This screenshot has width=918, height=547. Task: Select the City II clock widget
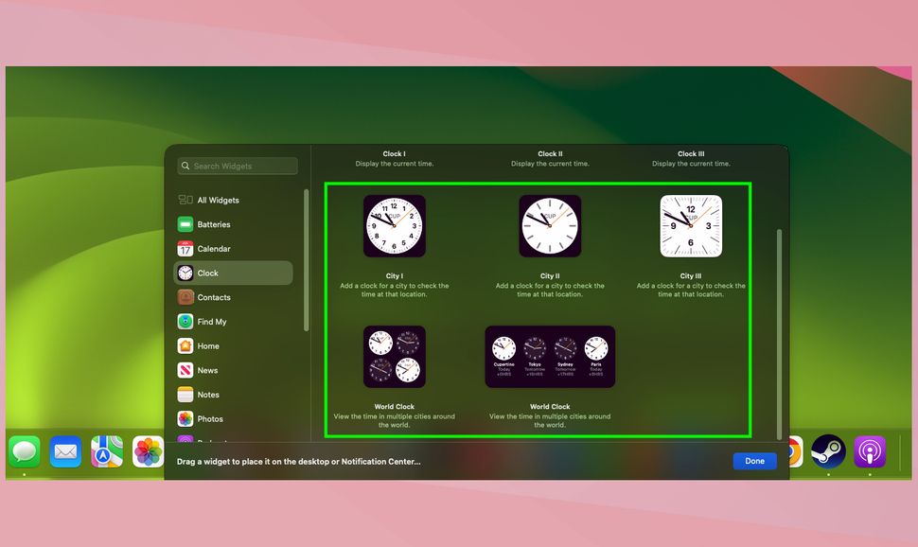[550, 225]
